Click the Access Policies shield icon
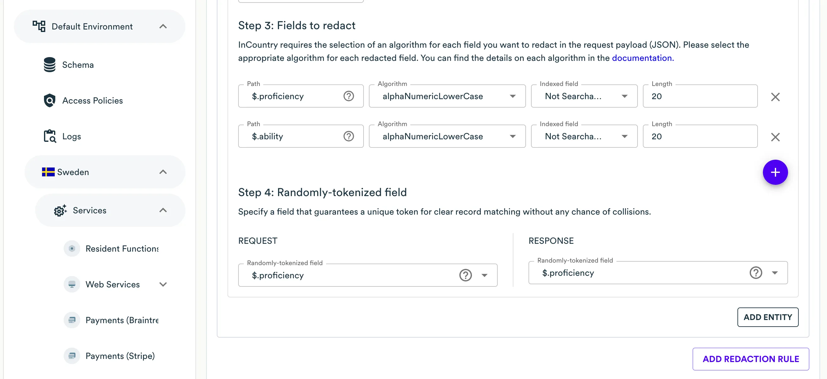 pos(49,100)
